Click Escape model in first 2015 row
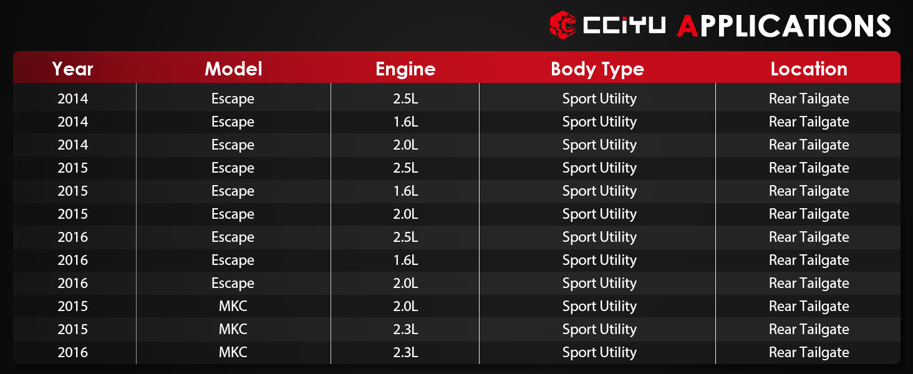Image resolution: width=913 pixels, height=374 pixels. (x=233, y=168)
